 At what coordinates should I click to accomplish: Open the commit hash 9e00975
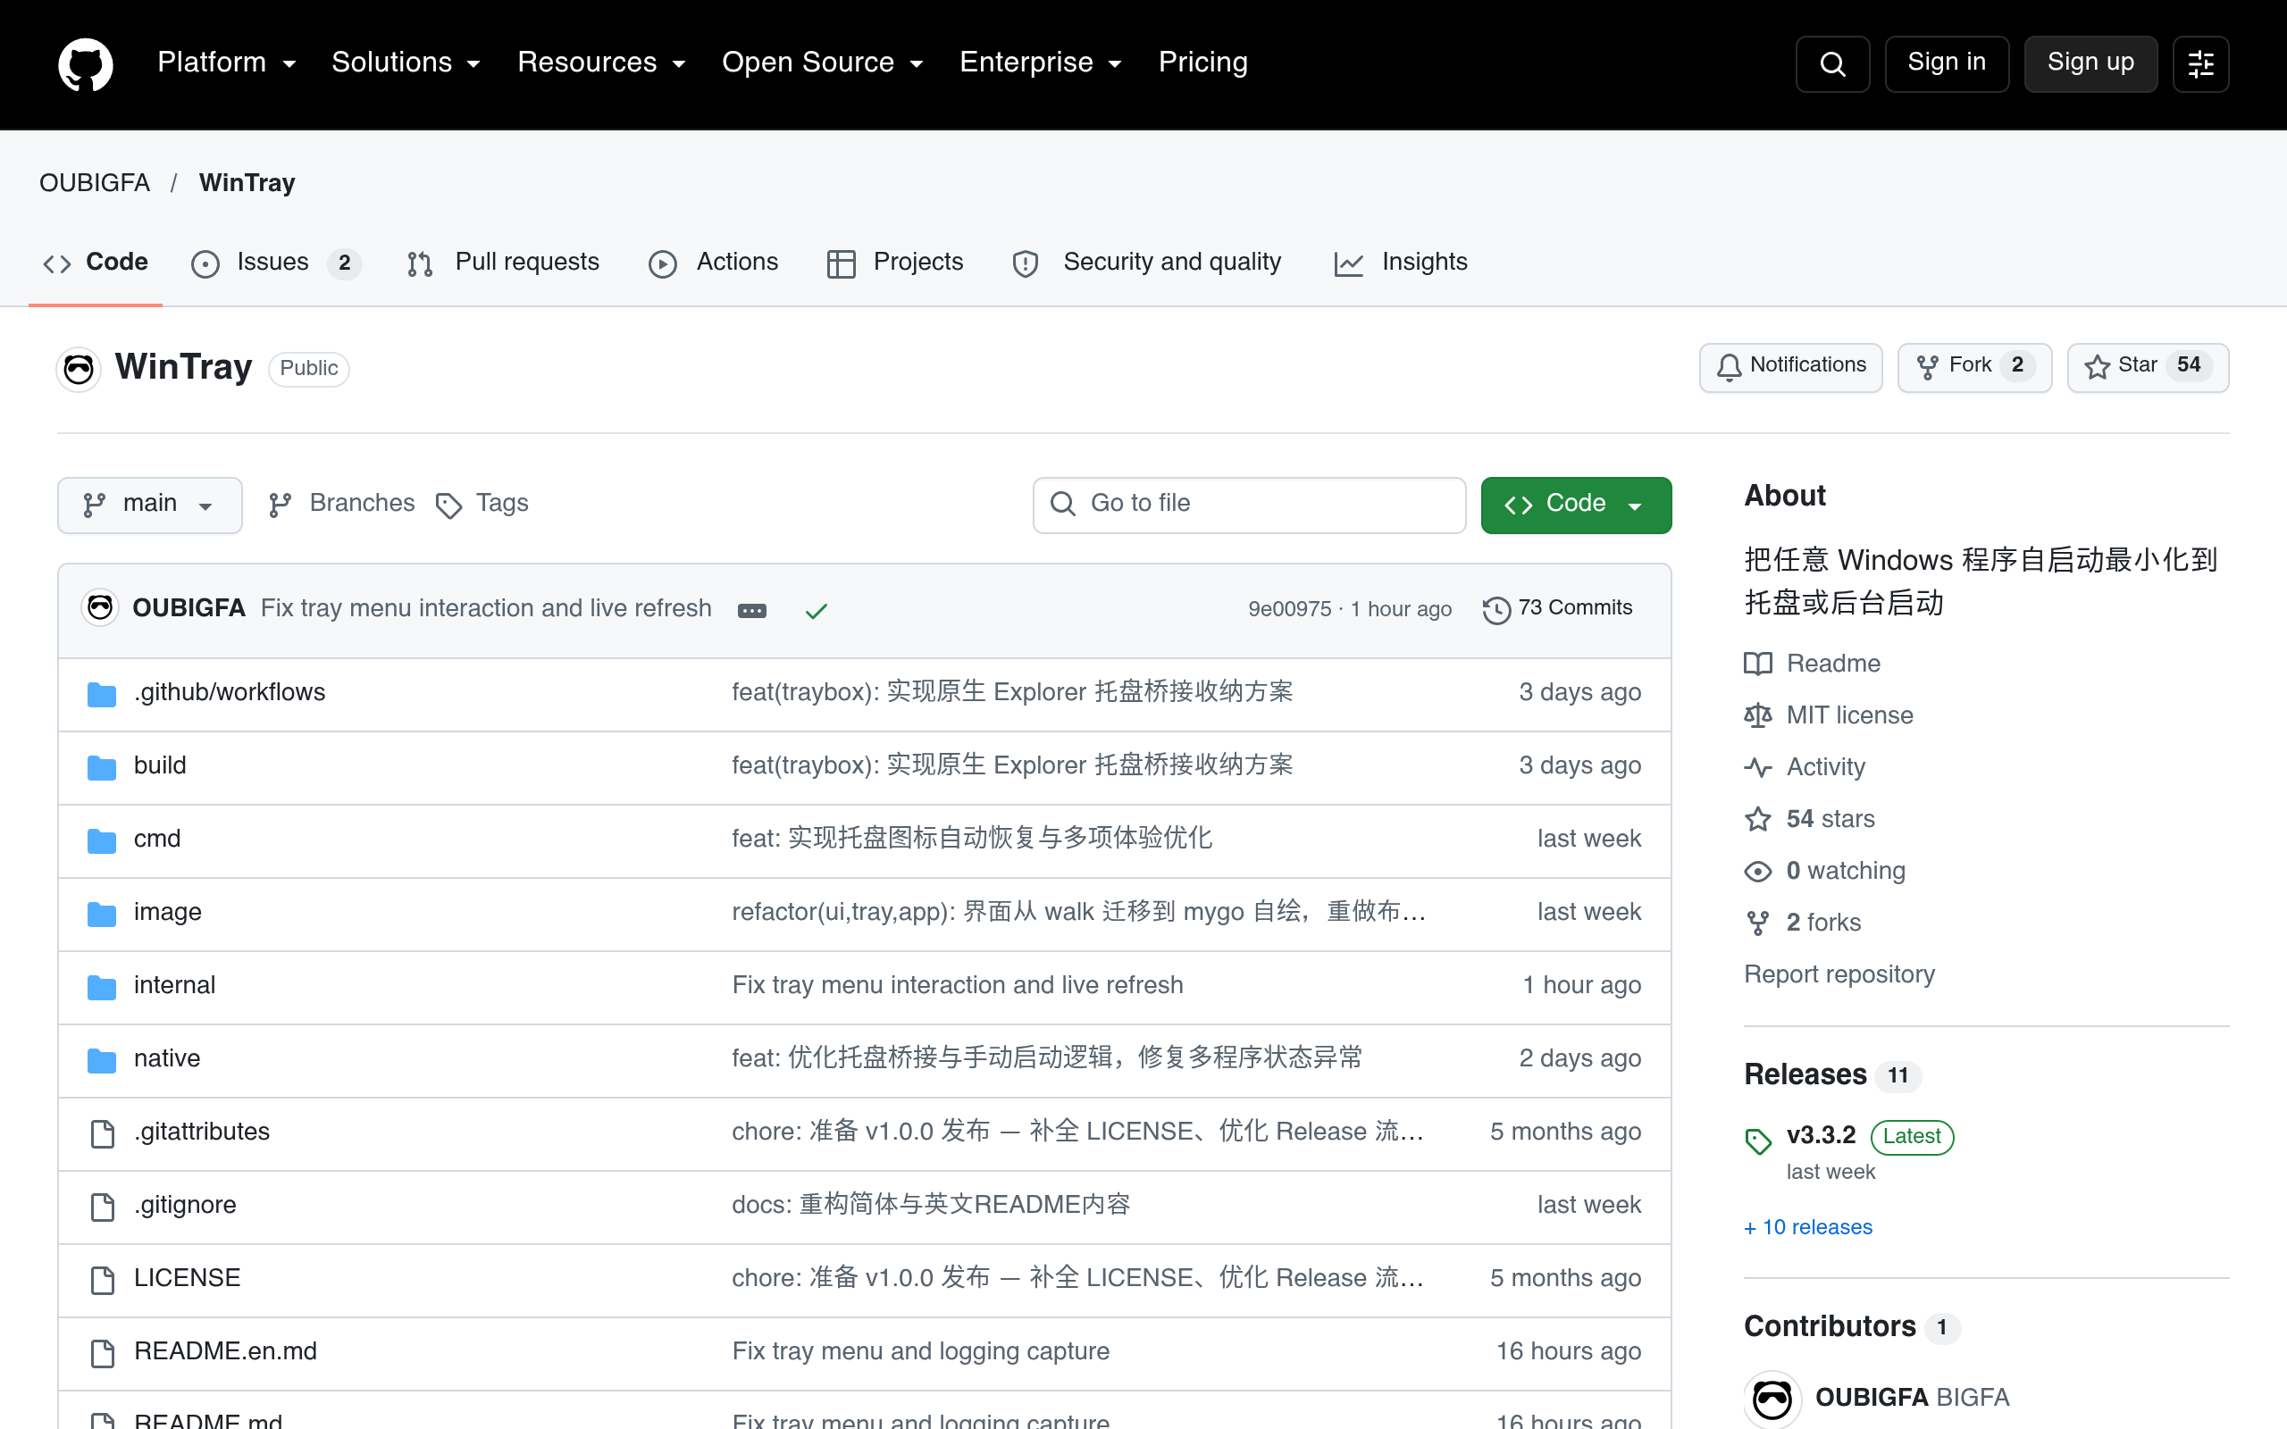[1289, 610]
